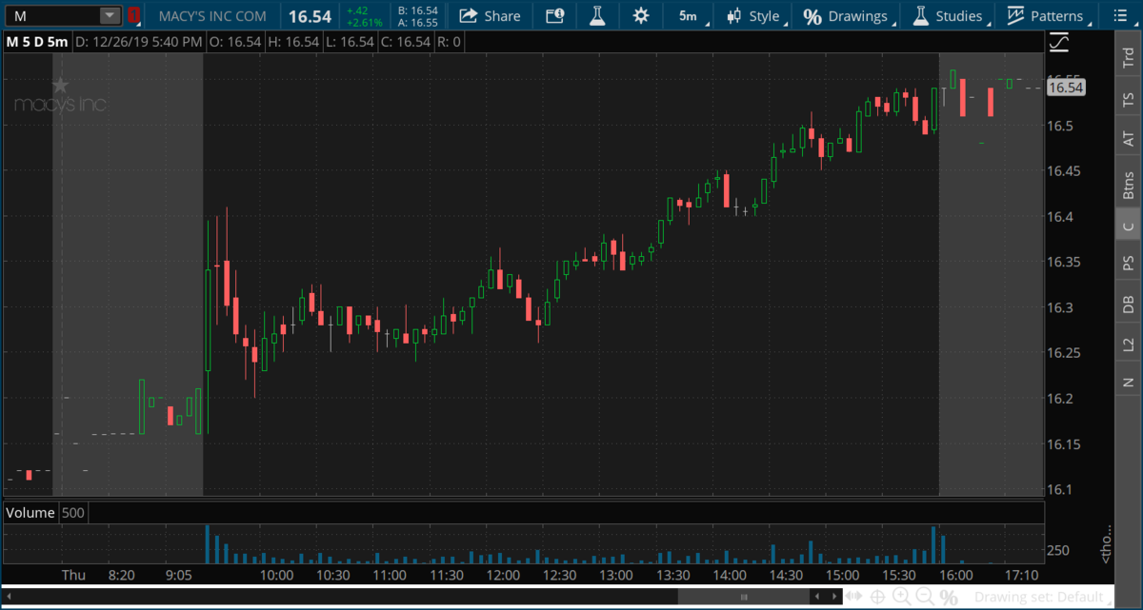Image resolution: width=1143 pixels, height=610 pixels.
Task: Click the curve indicator icon above price axis
Action: (x=1059, y=42)
